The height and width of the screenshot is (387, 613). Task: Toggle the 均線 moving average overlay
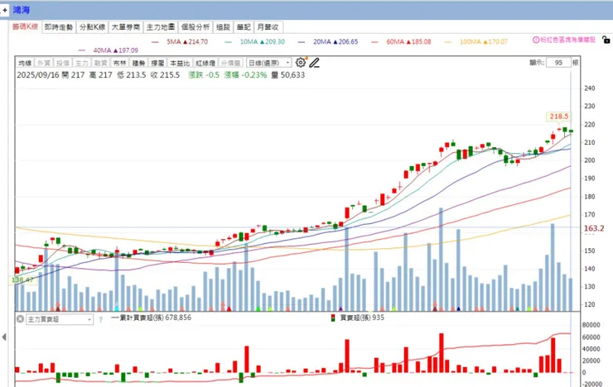pos(25,63)
